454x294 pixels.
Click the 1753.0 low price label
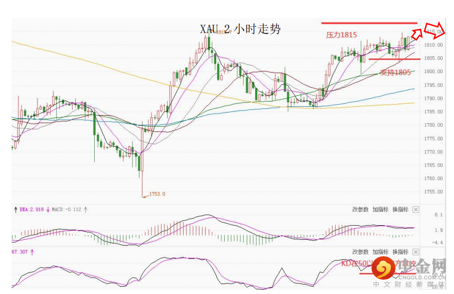[x=157, y=194]
